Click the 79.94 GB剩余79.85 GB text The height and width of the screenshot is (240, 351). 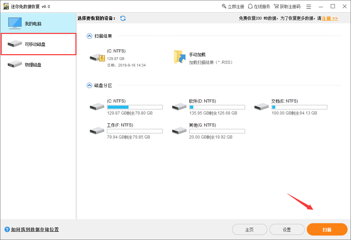coord(129,137)
